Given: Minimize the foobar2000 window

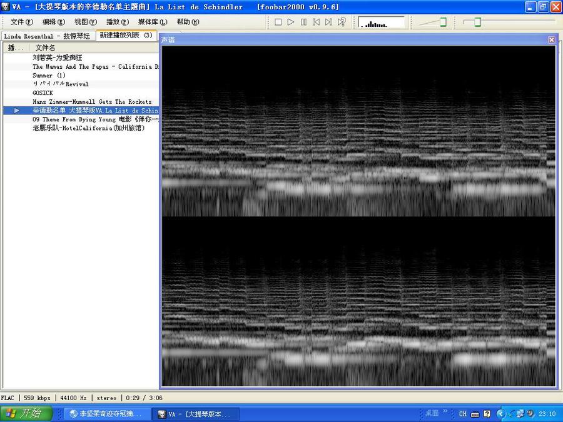Looking at the screenshot, I should point(530,7).
